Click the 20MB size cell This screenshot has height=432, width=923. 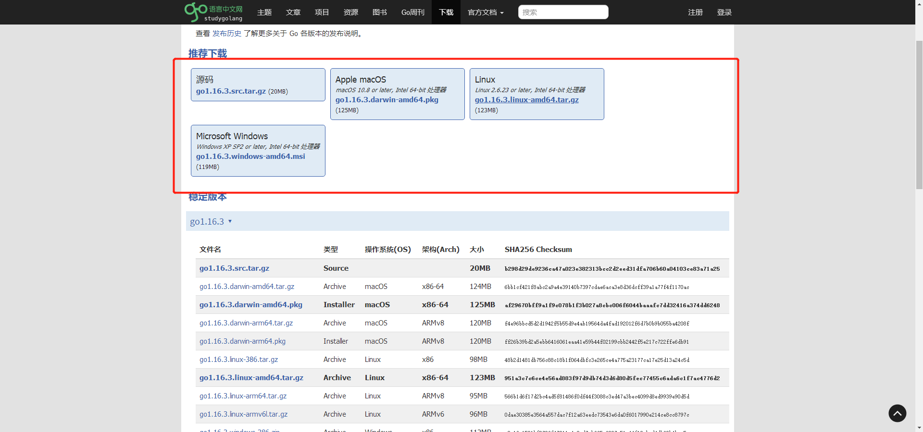480,268
